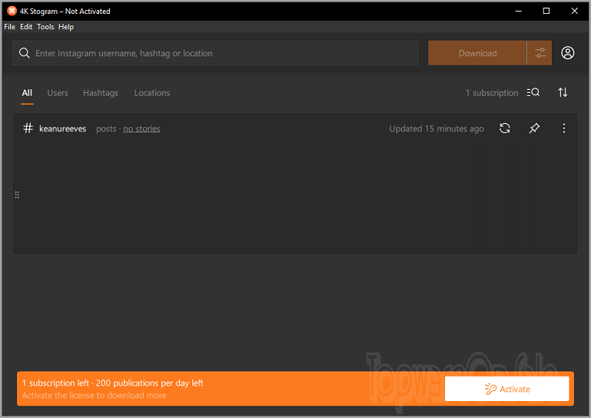Switch to the Users tab
591x418 pixels.
58,93
